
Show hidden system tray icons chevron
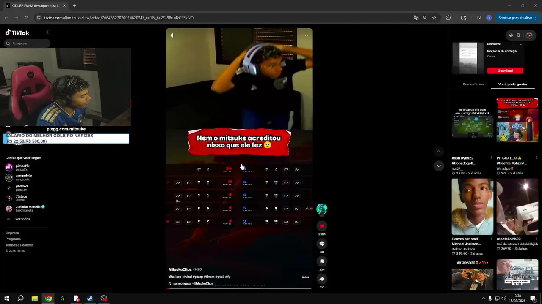click(x=483, y=299)
